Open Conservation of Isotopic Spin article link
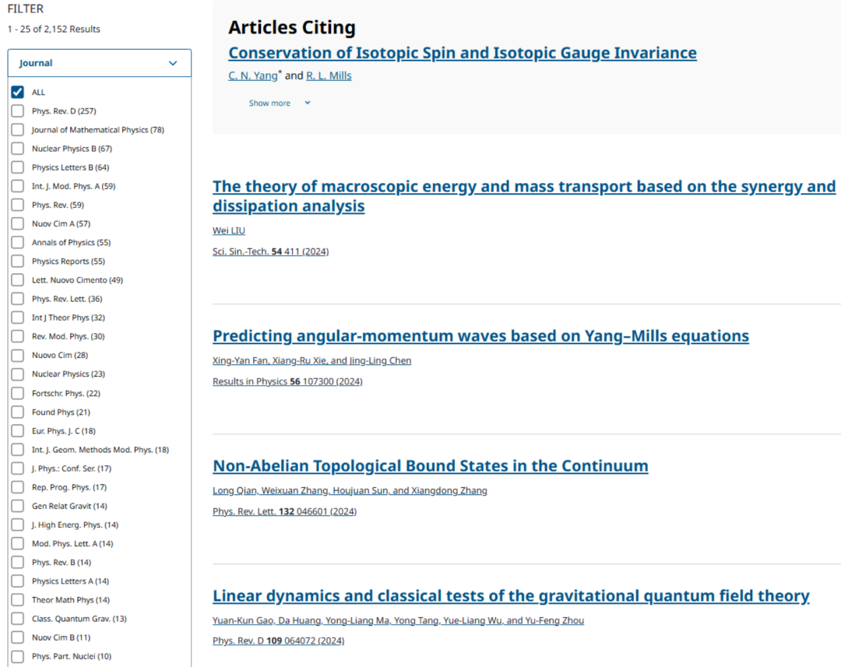The image size is (841, 667). point(463,53)
